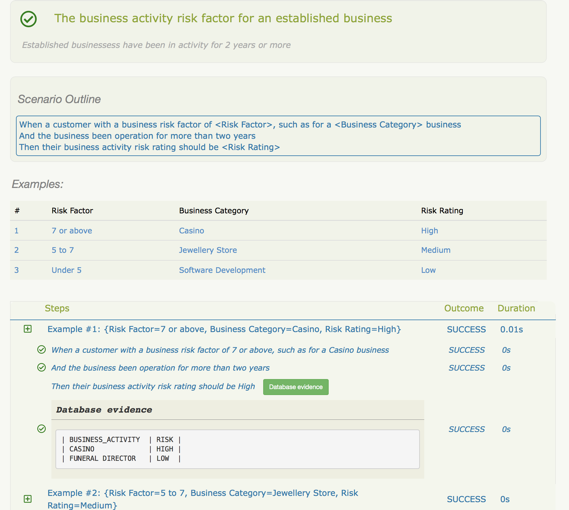Click the Duration column header in Steps table
The height and width of the screenshot is (510, 569).
[x=516, y=308]
